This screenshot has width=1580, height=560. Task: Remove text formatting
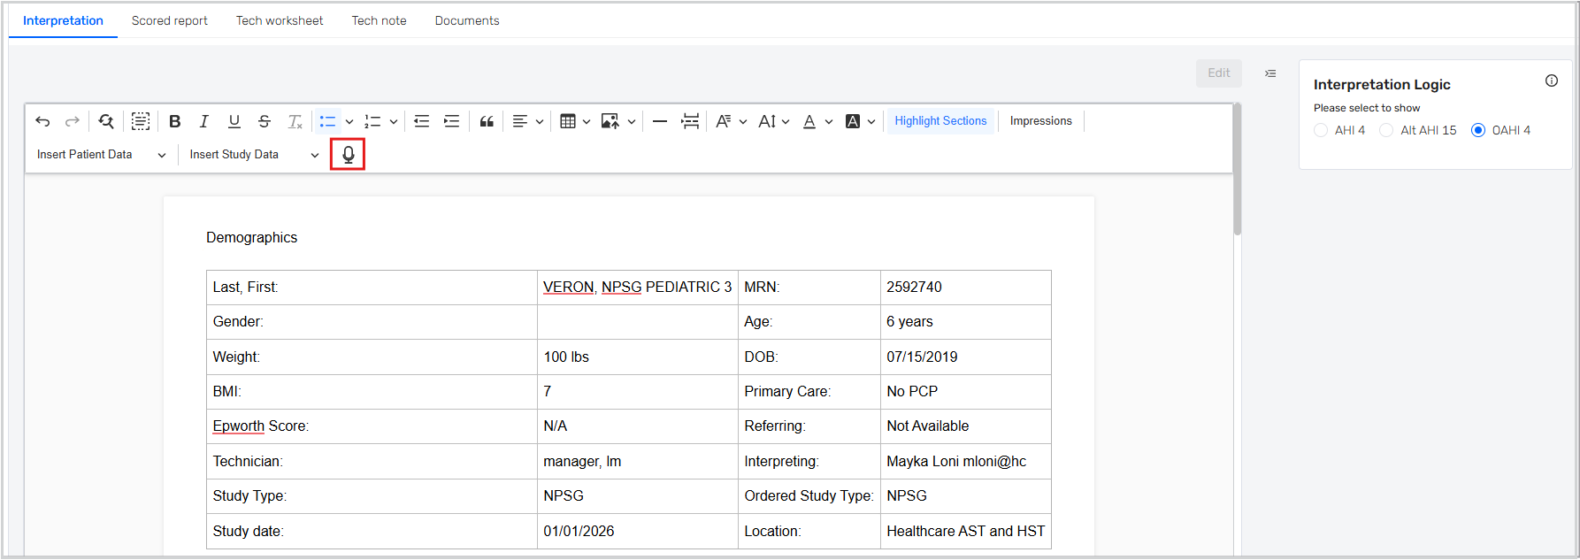pyautogui.click(x=295, y=121)
